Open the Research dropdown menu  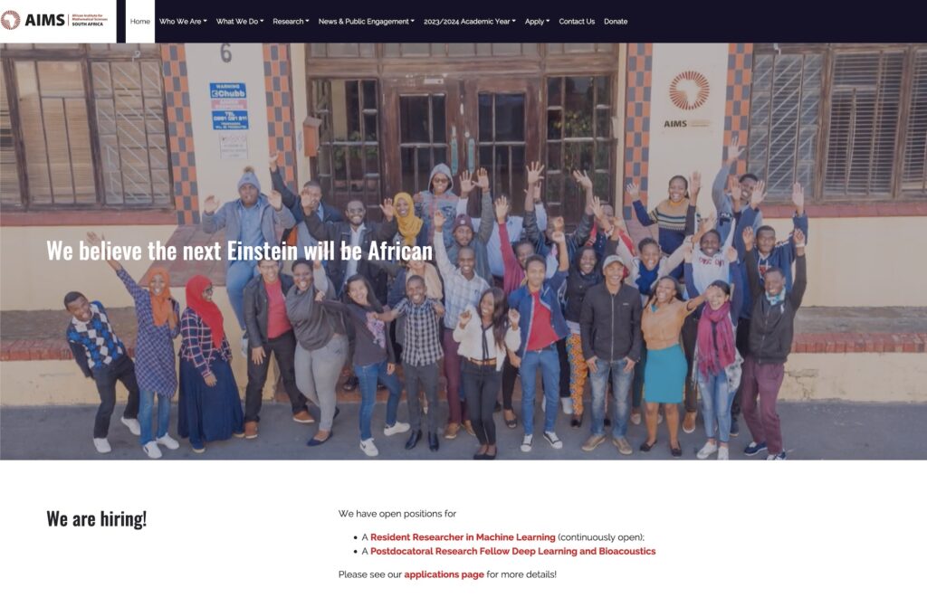(x=291, y=22)
